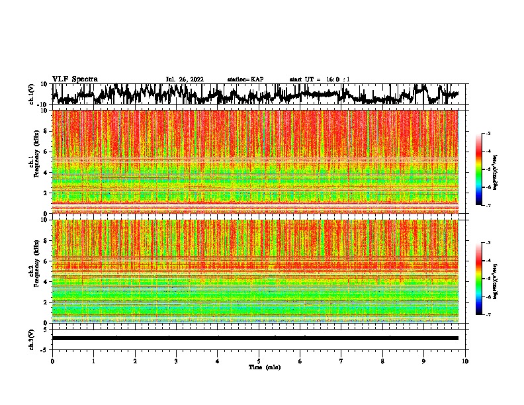Click the ch.2 "Frequency (kHz)" axis label
The height and width of the screenshot is (405, 524).
pyautogui.click(x=36, y=263)
